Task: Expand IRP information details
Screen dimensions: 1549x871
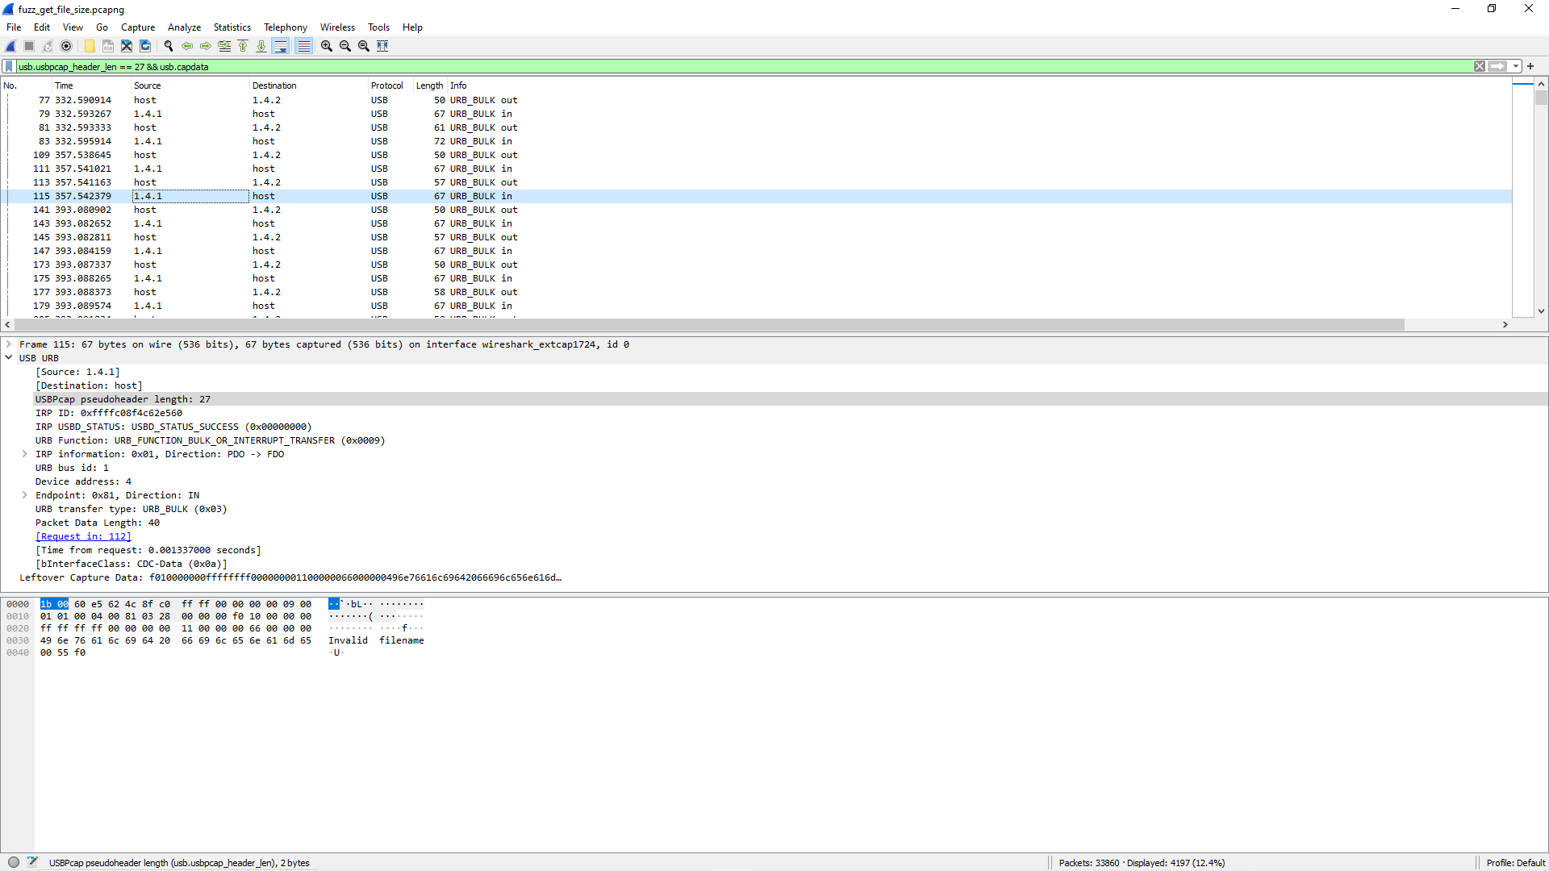Action: coord(25,454)
